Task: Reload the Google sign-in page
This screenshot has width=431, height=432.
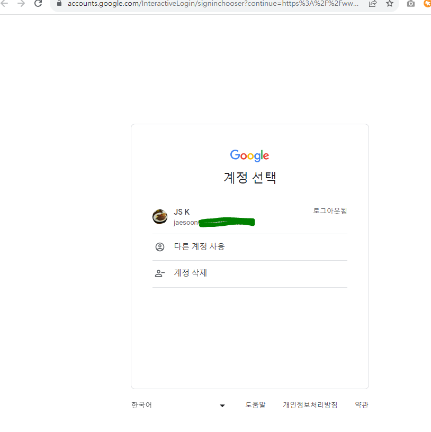Action: point(38,4)
